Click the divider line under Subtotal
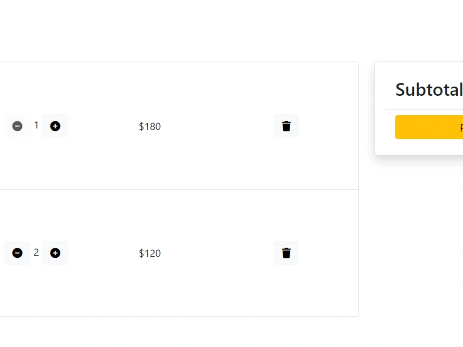 (x=424, y=110)
